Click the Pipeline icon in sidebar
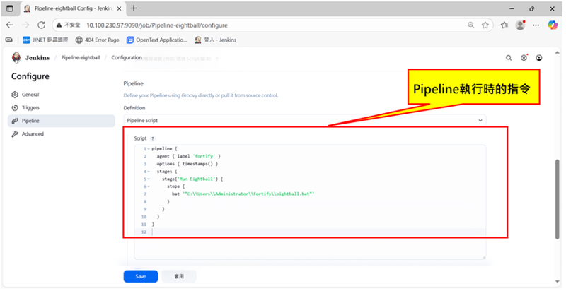 pyautogui.click(x=15, y=121)
